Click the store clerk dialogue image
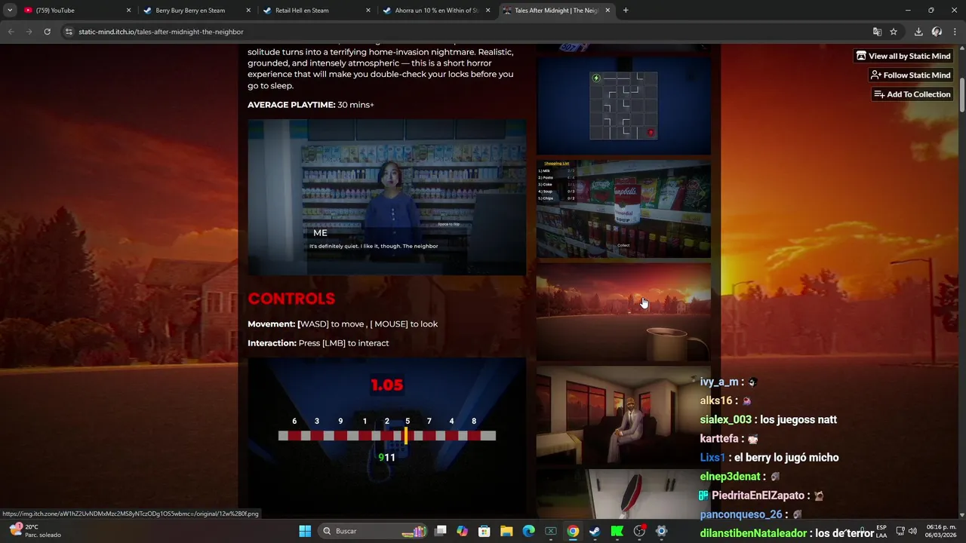This screenshot has height=543, width=966. pos(386,197)
